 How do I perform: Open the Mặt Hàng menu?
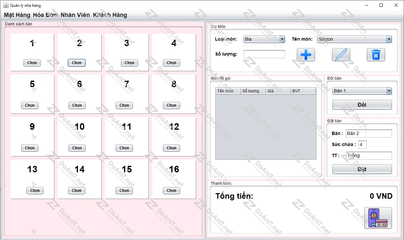click(x=17, y=15)
